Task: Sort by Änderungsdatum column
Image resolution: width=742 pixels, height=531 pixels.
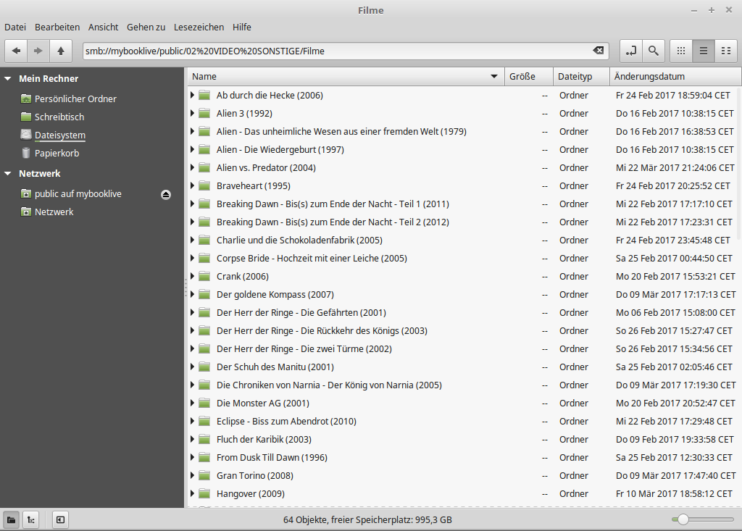Action: point(649,76)
